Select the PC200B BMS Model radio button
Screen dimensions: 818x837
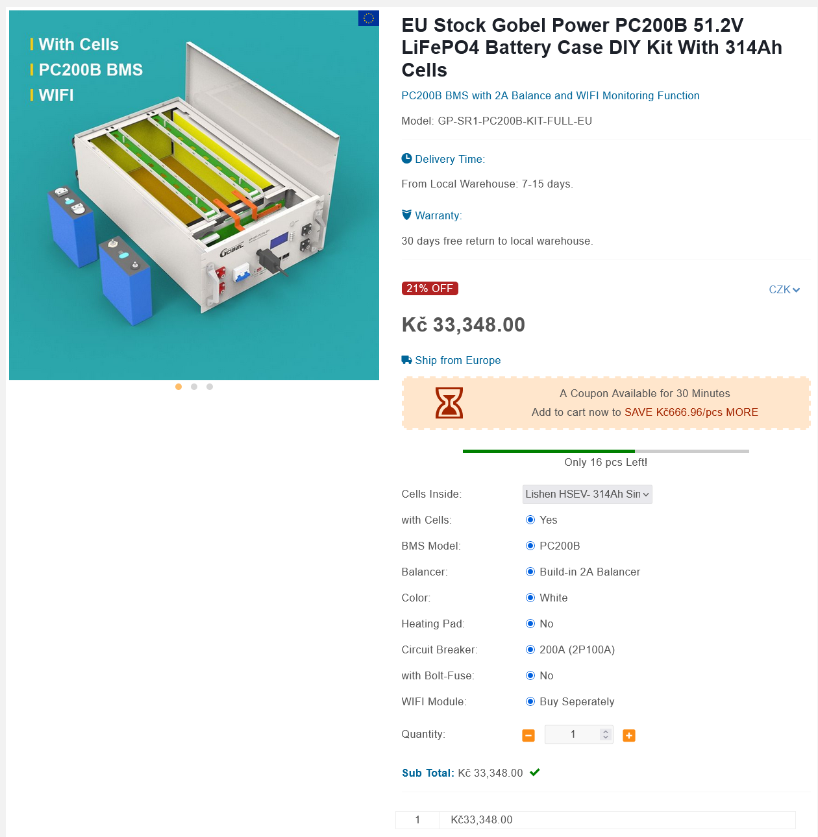click(x=530, y=546)
